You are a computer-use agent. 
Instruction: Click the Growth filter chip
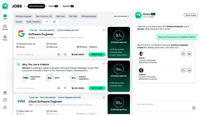click(x=19, y=22)
